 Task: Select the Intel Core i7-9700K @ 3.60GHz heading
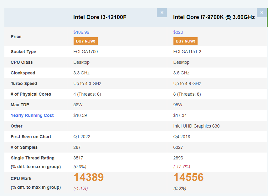(214, 17)
